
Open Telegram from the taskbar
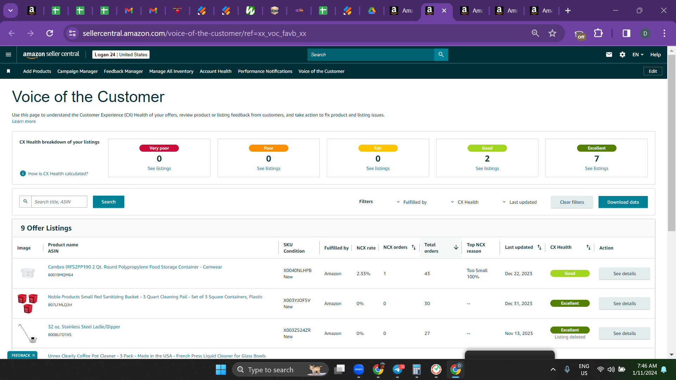point(398,369)
